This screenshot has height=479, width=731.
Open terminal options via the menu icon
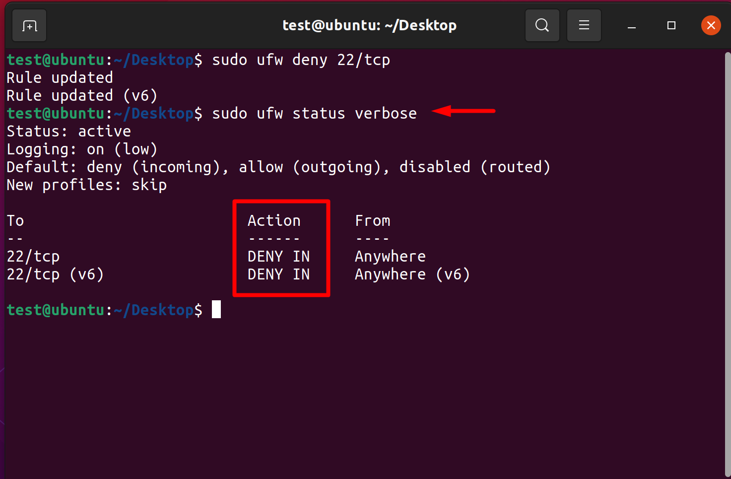[584, 25]
